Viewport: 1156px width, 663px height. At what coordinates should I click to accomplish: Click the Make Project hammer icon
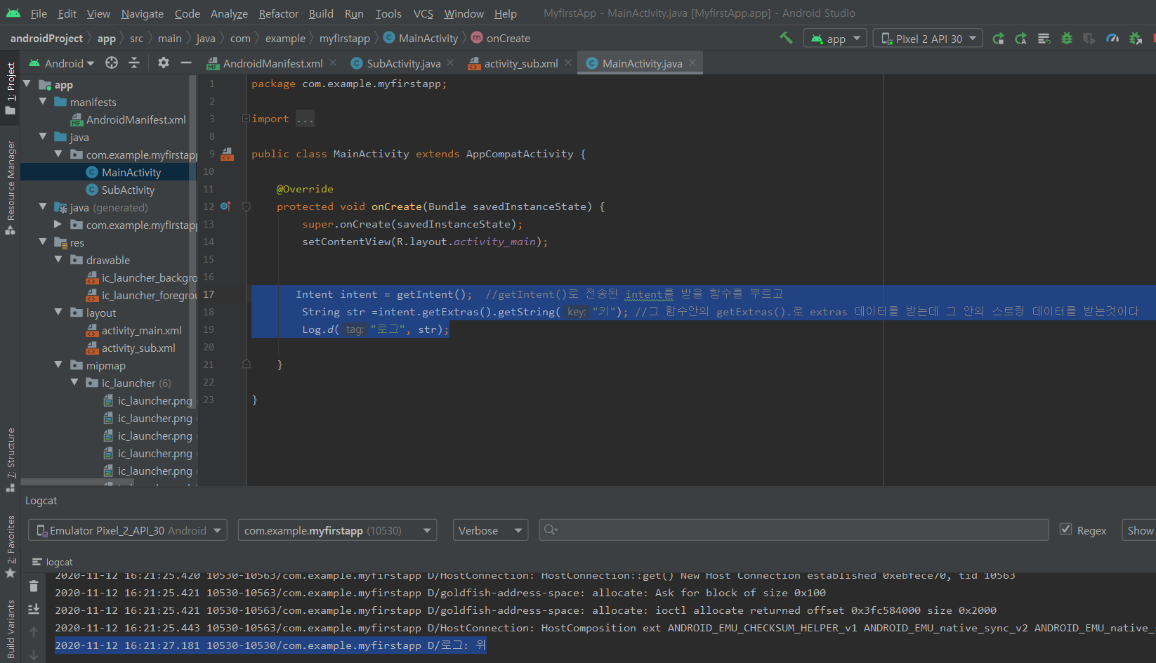click(x=786, y=38)
